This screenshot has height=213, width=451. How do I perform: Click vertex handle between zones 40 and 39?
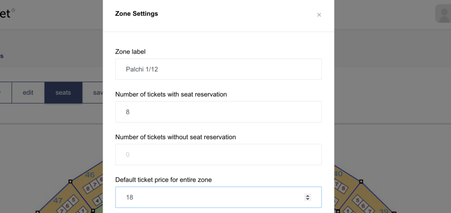(361, 181)
